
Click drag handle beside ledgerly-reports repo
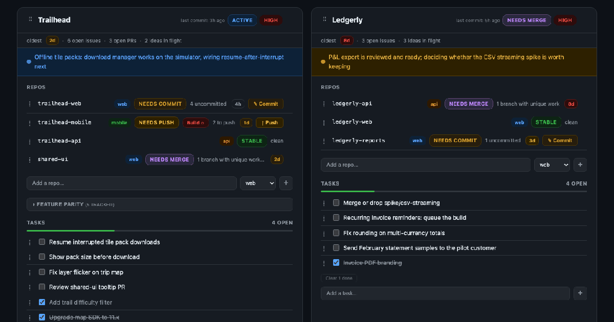(324, 141)
